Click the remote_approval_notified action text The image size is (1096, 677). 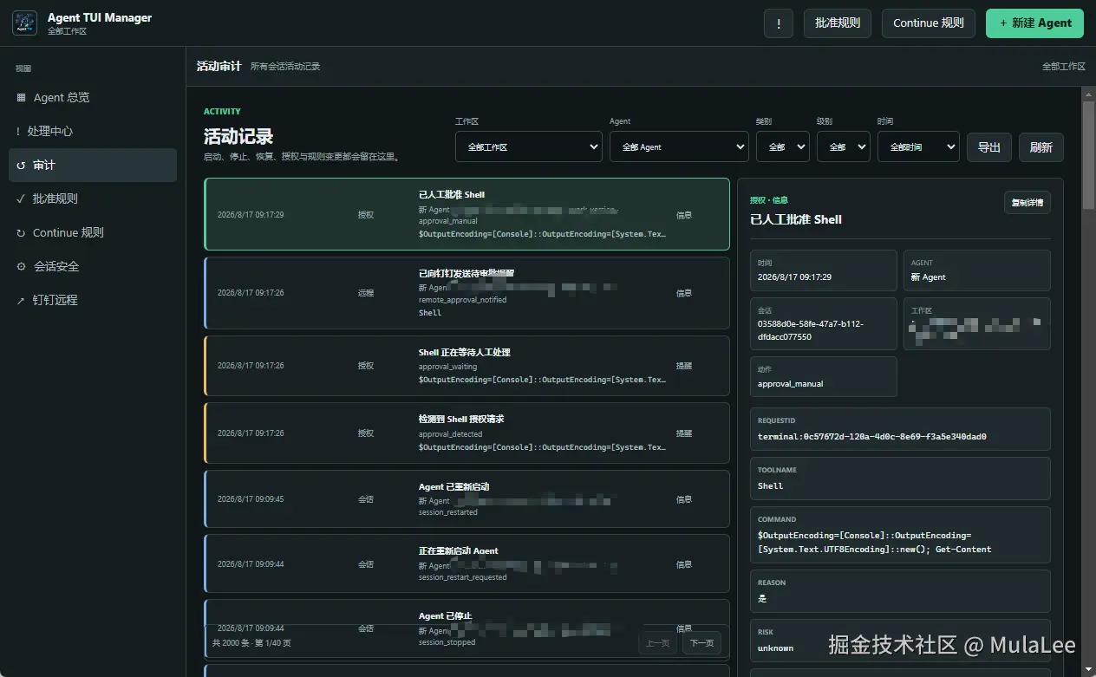pyautogui.click(x=462, y=300)
